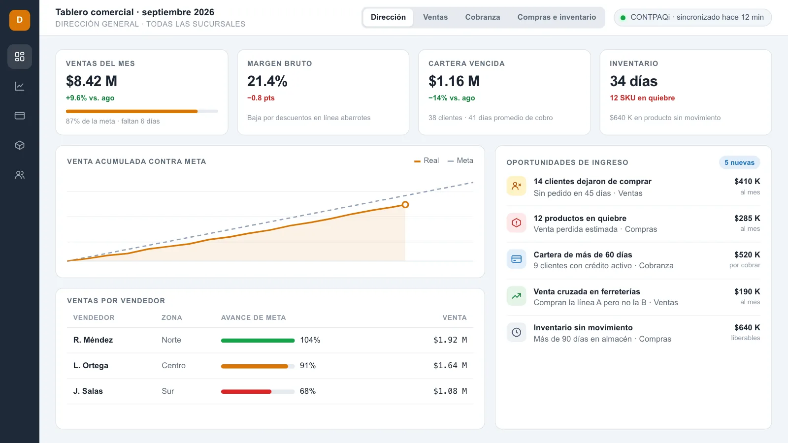Switch to the Dirección tab
This screenshot has width=788, height=443.
point(388,17)
